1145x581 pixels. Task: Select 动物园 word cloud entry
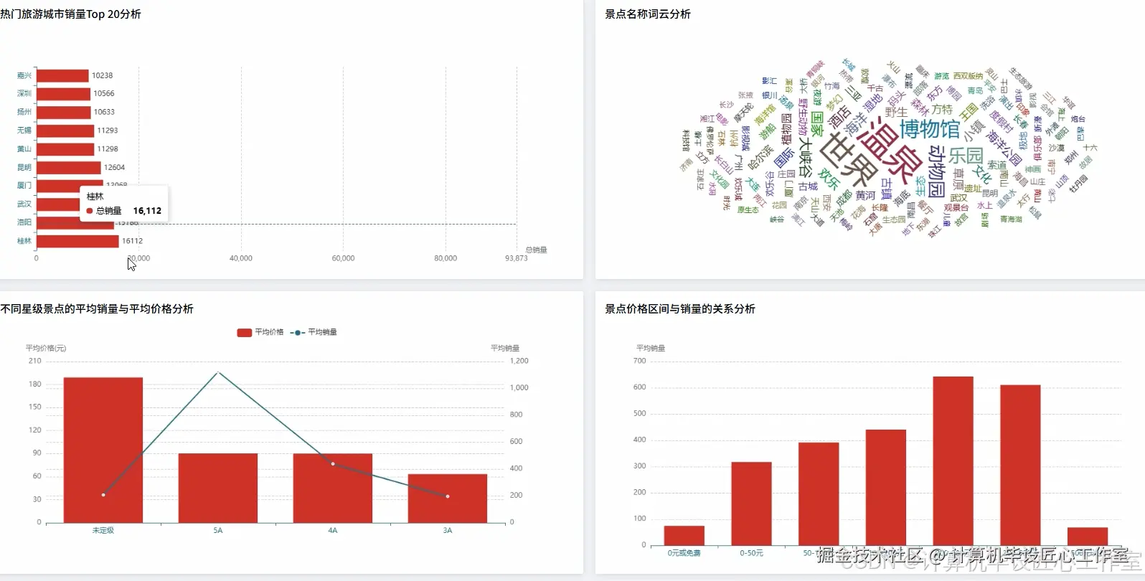click(937, 171)
